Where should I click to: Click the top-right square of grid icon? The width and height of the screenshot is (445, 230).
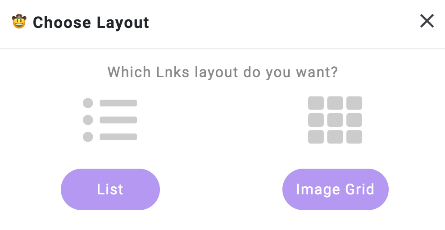click(354, 103)
